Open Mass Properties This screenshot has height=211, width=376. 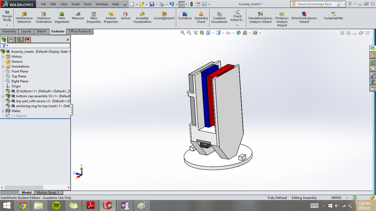pos(94,18)
